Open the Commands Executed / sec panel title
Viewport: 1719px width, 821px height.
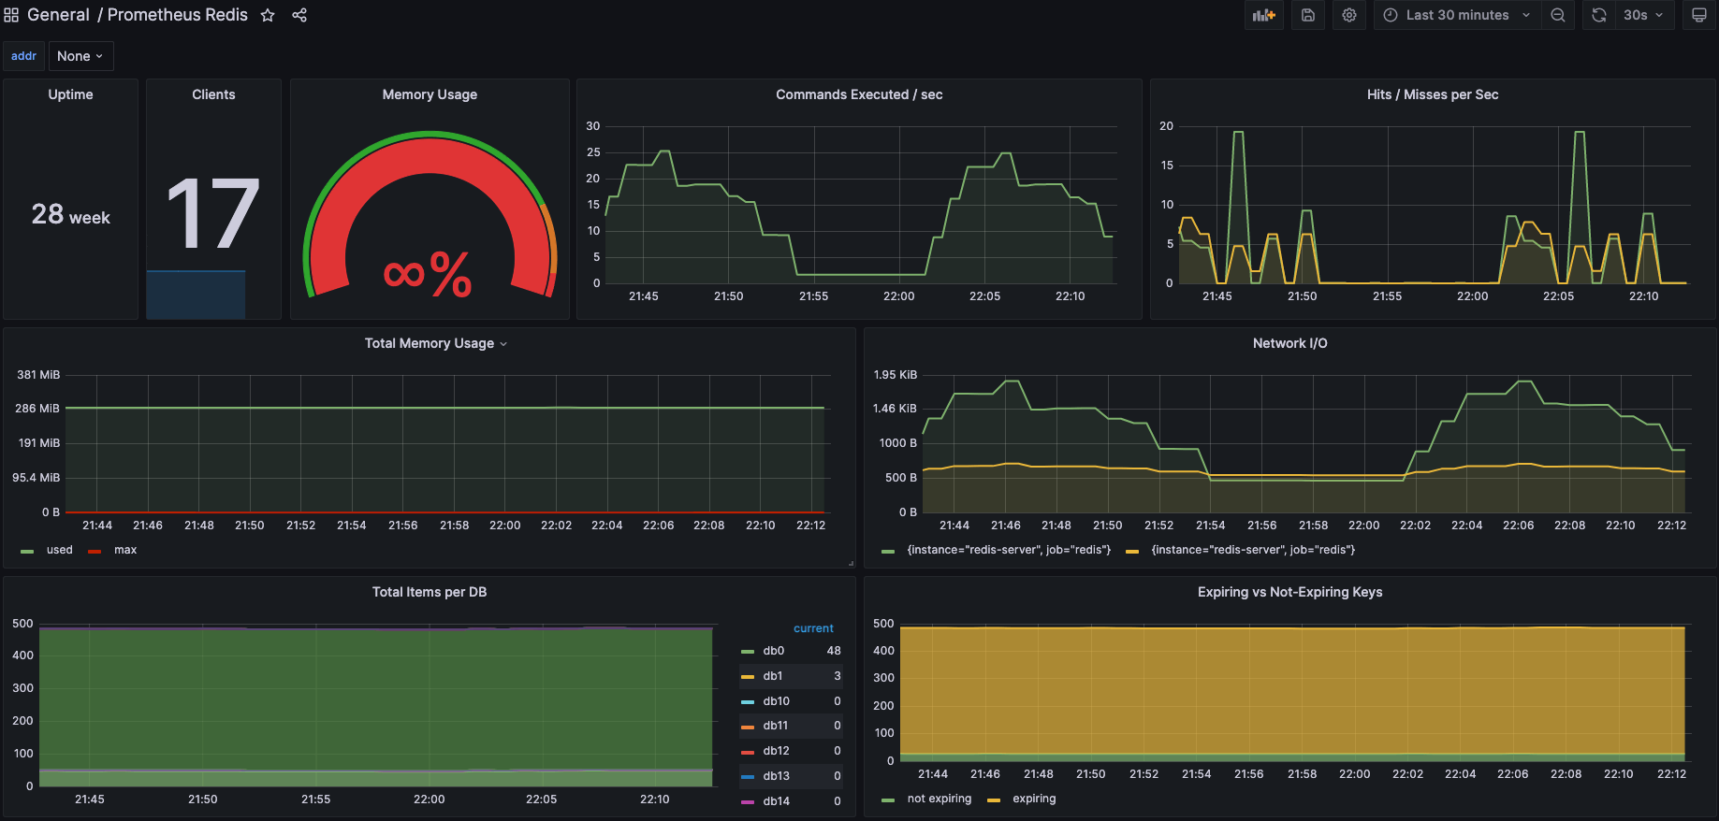pos(859,94)
